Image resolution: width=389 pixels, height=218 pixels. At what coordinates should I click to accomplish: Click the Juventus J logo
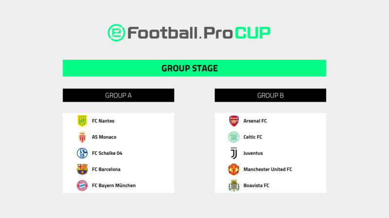pos(234,153)
